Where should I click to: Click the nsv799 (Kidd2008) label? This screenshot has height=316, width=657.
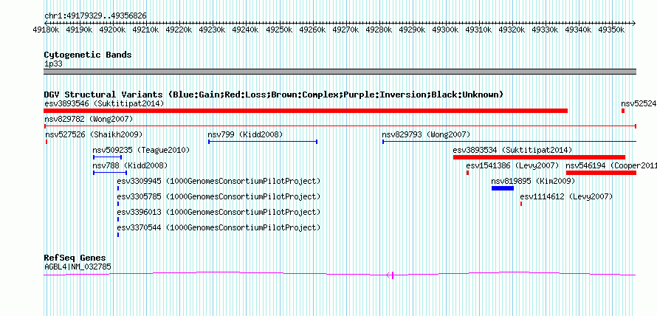click(x=245, y=134)
